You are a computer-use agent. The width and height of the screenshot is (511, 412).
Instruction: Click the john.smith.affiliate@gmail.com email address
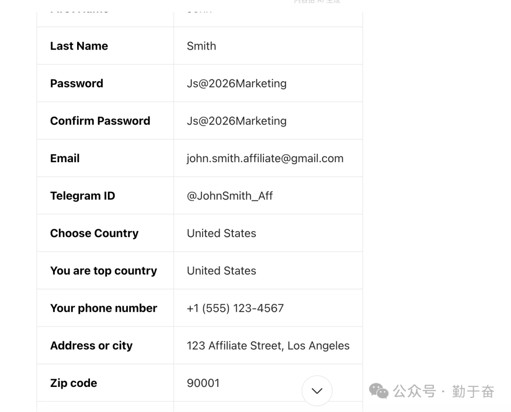click(x=265, y=158)
